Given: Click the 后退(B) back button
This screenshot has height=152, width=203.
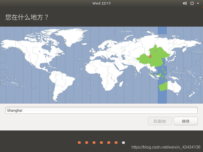Looking at the screenshot, I should [160, 121].
